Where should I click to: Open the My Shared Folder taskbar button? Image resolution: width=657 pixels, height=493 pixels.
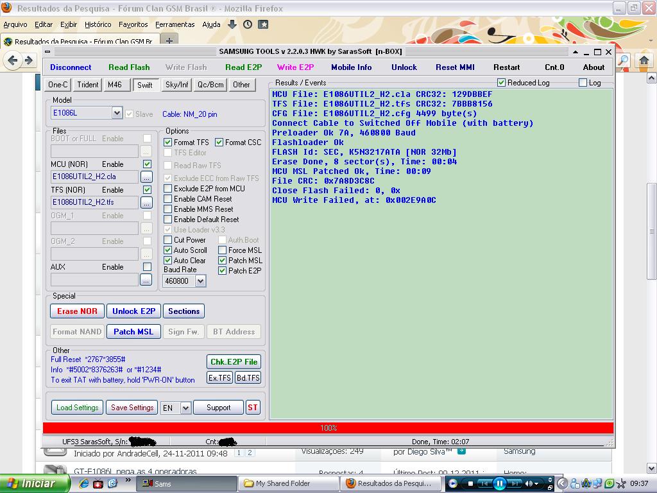click(x=289, y=484)
